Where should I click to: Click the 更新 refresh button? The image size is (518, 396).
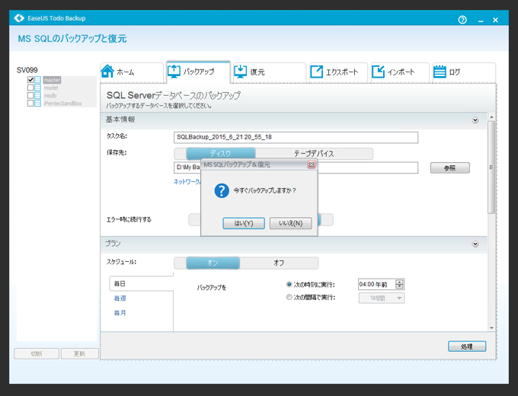coord(80,353)
